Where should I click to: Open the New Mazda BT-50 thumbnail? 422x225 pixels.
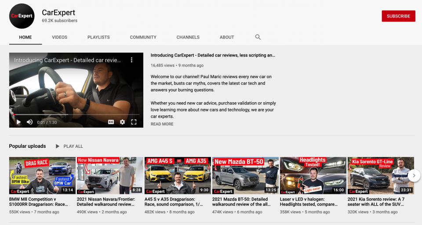tap(245, 175)
